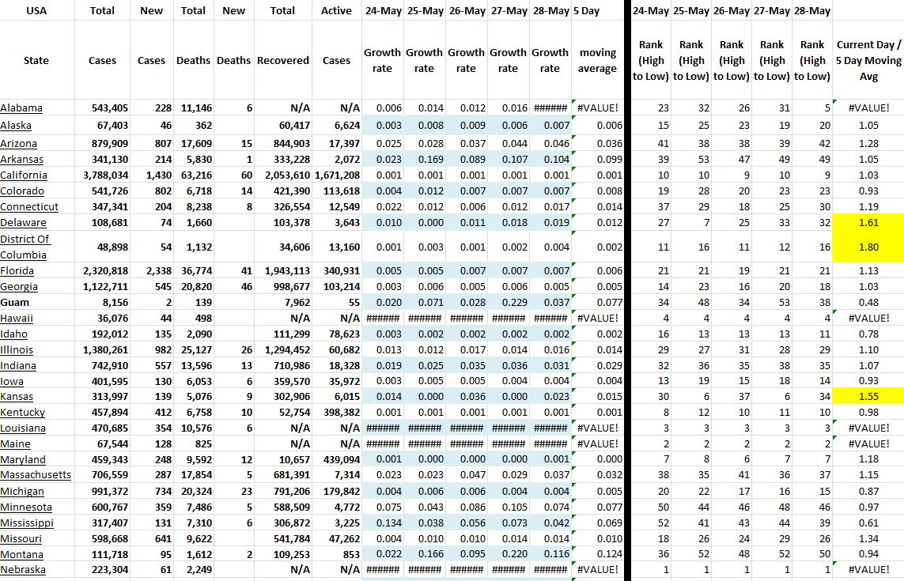Viewport: 904px width, 581px height.
Task: Click the highlighted 1.80 cell
Action: point(868,247)
